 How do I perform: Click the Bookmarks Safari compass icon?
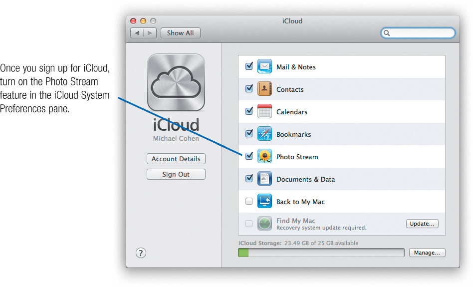coord(264,134)
